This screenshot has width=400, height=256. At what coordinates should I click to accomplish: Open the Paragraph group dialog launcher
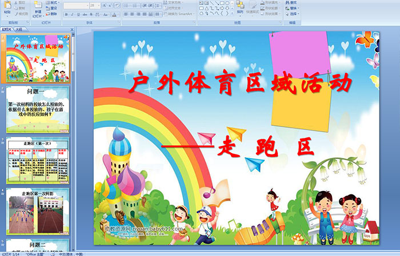click(194, 22)
